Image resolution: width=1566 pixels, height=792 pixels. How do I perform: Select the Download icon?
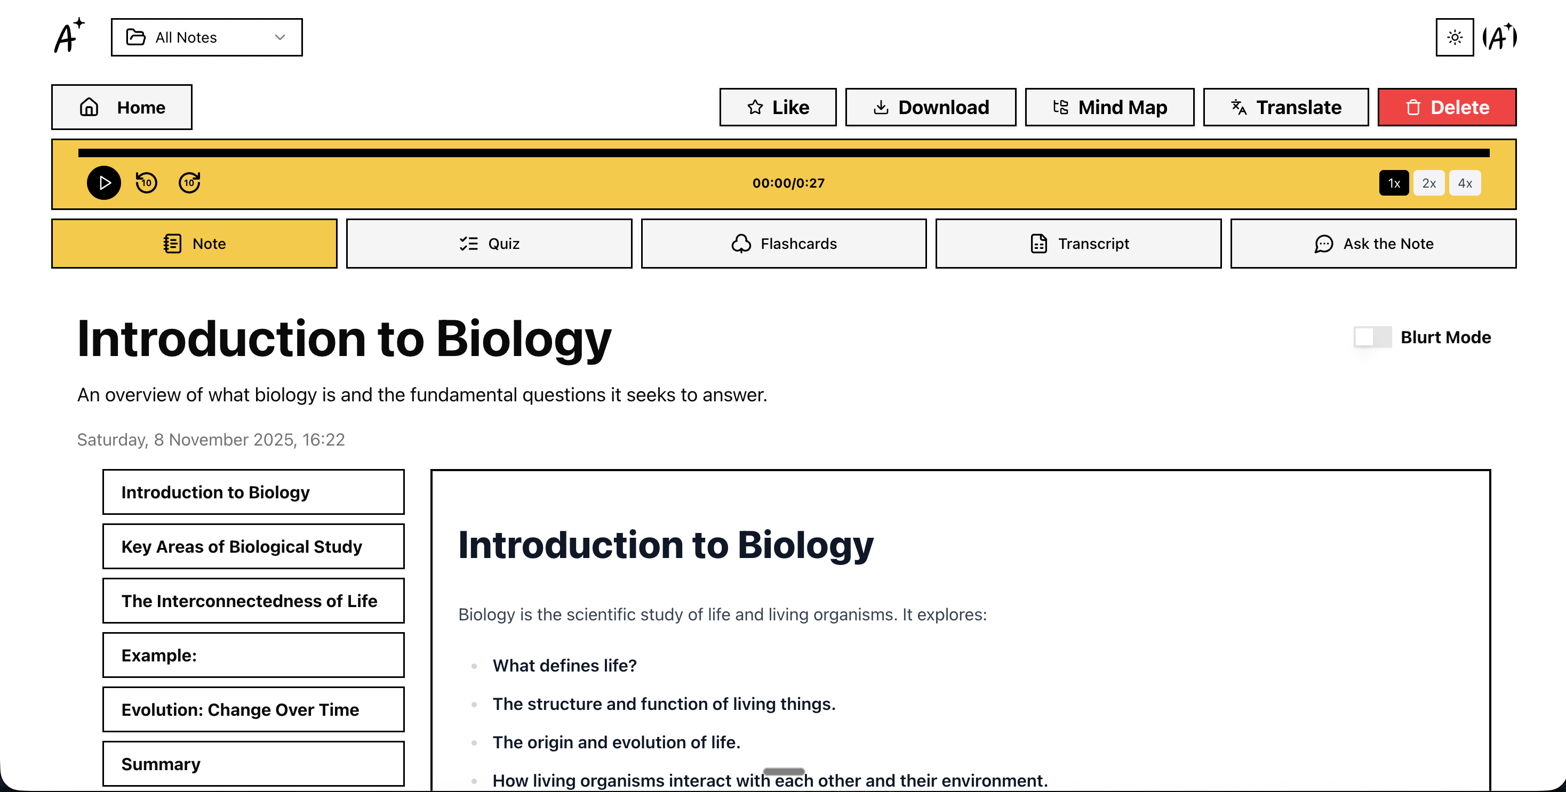click(881, 107)
